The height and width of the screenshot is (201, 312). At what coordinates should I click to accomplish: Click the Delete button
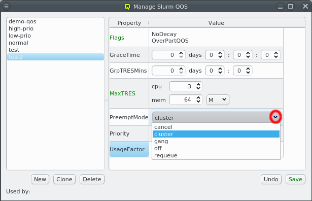point(92,179)
